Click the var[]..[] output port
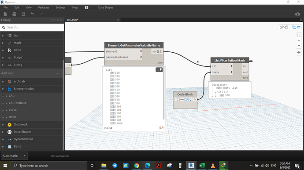This screenshot has width=304, height=170. tap(157, 51)
